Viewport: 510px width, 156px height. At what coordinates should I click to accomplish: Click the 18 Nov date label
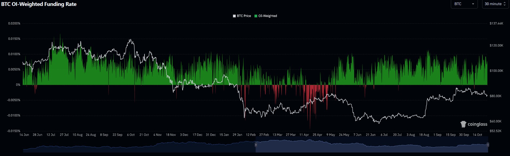pyautogui.click(x=171, y=135)
